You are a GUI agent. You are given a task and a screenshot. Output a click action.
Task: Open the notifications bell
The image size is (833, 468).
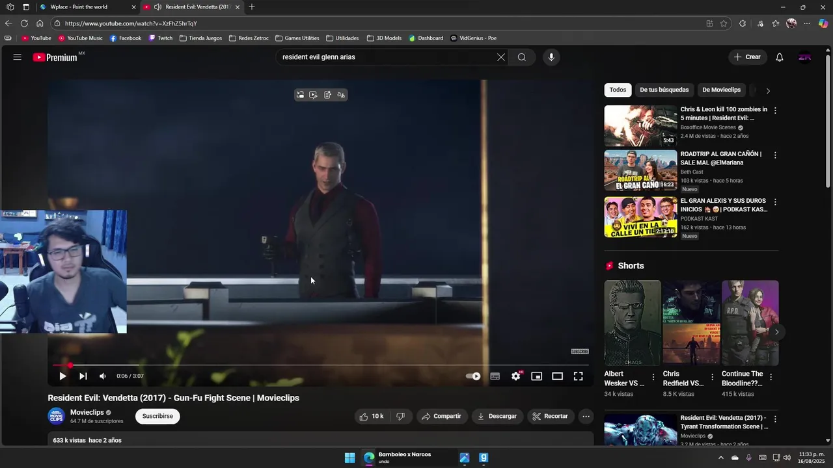(780, 57)
